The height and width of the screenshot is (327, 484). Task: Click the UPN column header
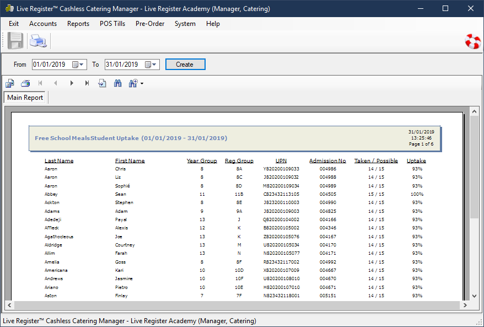(281, 160)
